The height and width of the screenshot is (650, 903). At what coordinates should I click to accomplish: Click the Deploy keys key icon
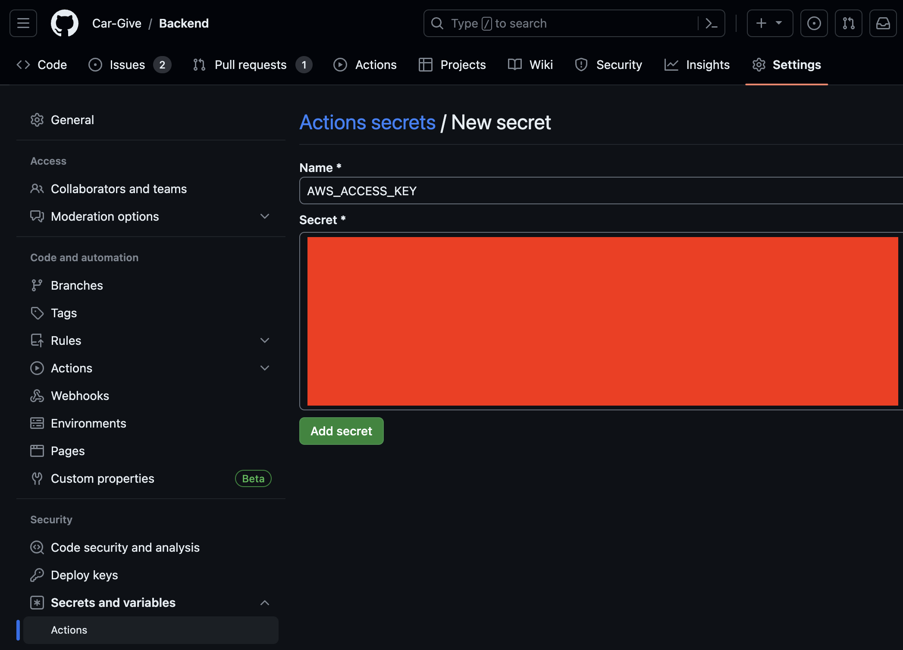[37, 575]
